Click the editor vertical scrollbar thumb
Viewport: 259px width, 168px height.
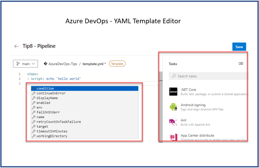(x=161, y=107)
